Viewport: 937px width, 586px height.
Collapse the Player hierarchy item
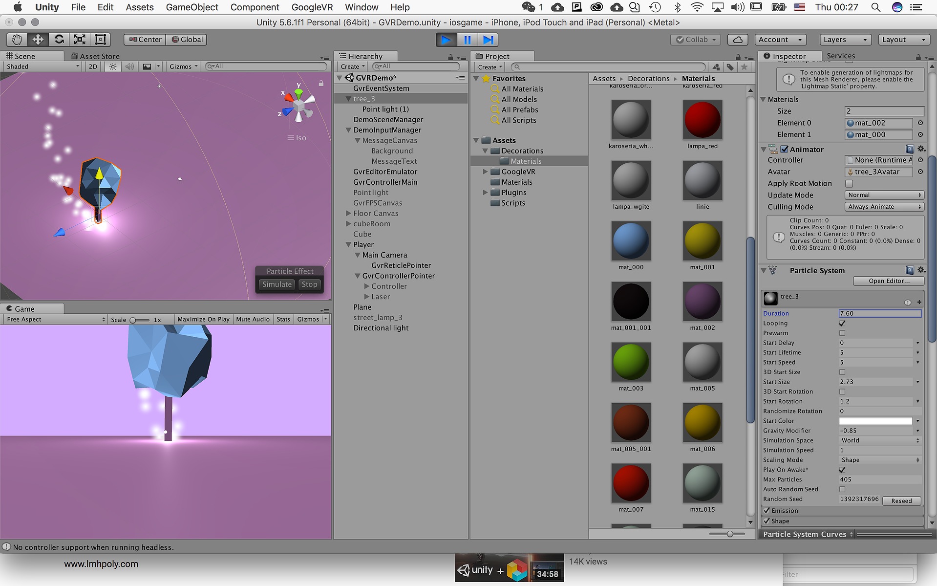348,245
